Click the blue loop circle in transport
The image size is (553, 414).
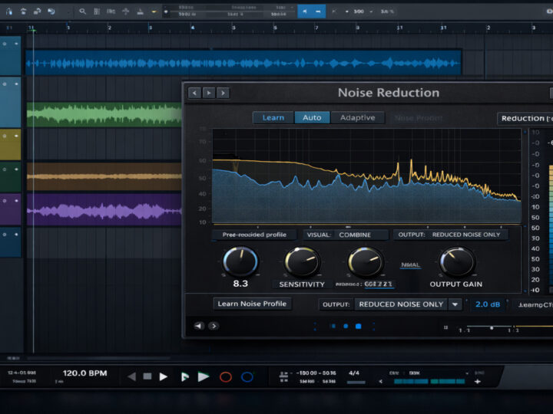coord(247,376)
